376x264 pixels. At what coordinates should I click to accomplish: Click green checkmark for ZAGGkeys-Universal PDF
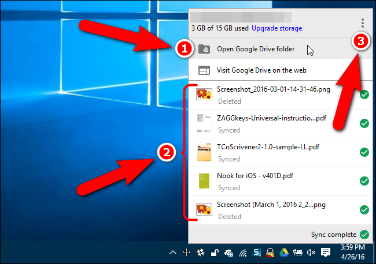point(364,123)
